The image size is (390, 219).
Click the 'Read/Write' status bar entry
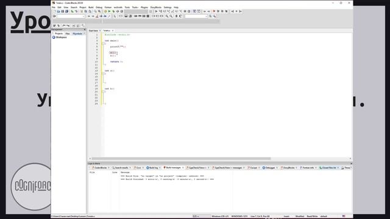[x=312, y=217]
